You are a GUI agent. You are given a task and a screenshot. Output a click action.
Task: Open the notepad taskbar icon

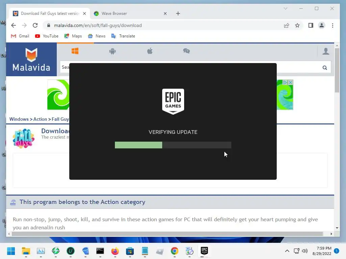tap(145, 251)
